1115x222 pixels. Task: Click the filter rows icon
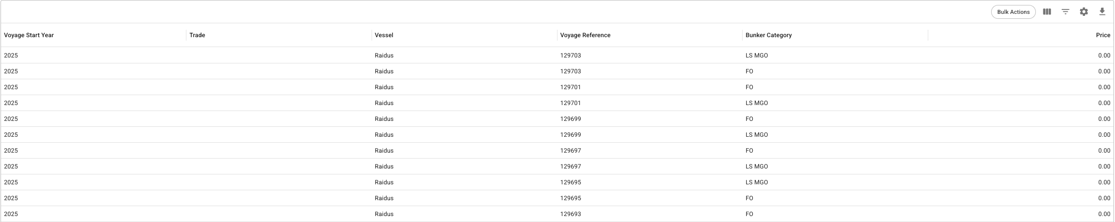tap(1065, 12)
